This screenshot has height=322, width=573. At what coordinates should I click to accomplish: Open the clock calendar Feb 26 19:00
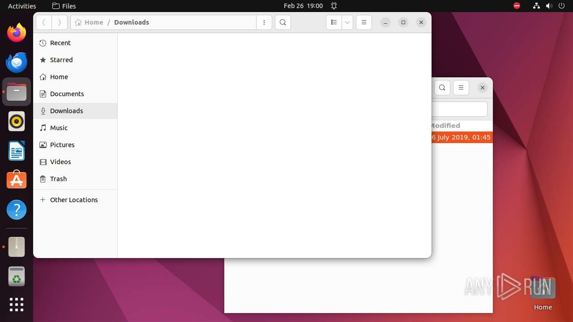(x=303, y=6)
